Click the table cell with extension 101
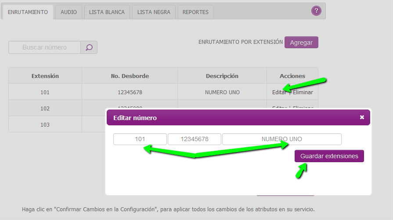 tap(45, 92)
